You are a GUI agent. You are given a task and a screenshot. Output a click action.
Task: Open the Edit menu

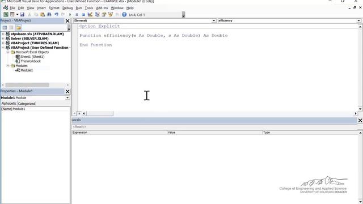pos(21,8)
